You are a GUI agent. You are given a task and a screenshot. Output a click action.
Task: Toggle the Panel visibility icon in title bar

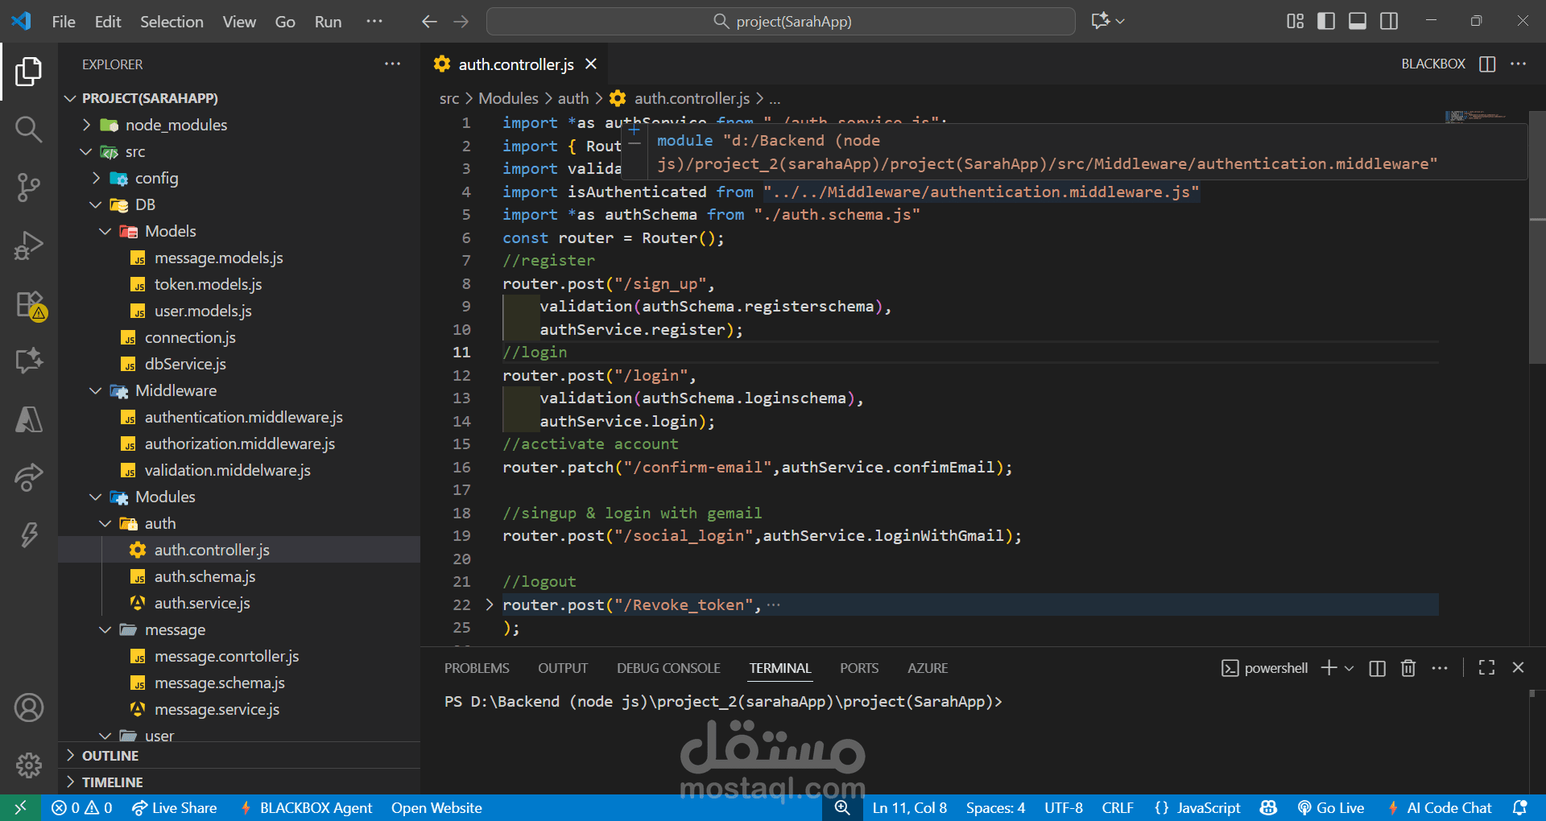(x=1357, y=21)
